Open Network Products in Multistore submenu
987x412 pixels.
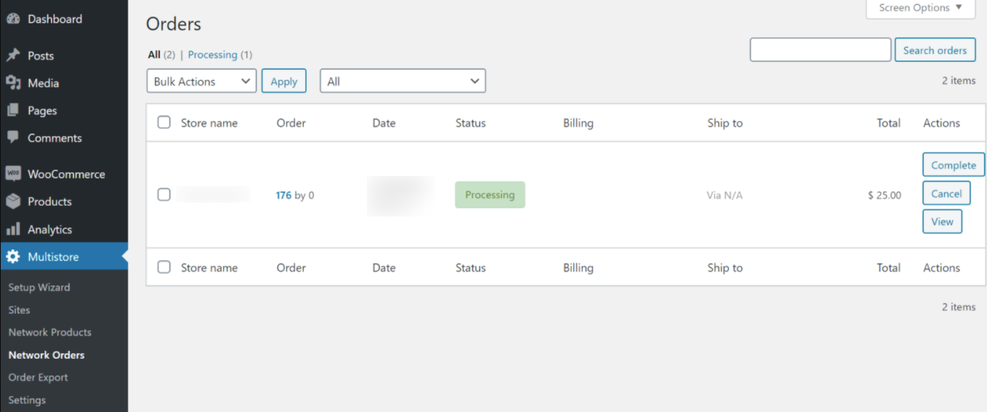(x=49, y=332)
